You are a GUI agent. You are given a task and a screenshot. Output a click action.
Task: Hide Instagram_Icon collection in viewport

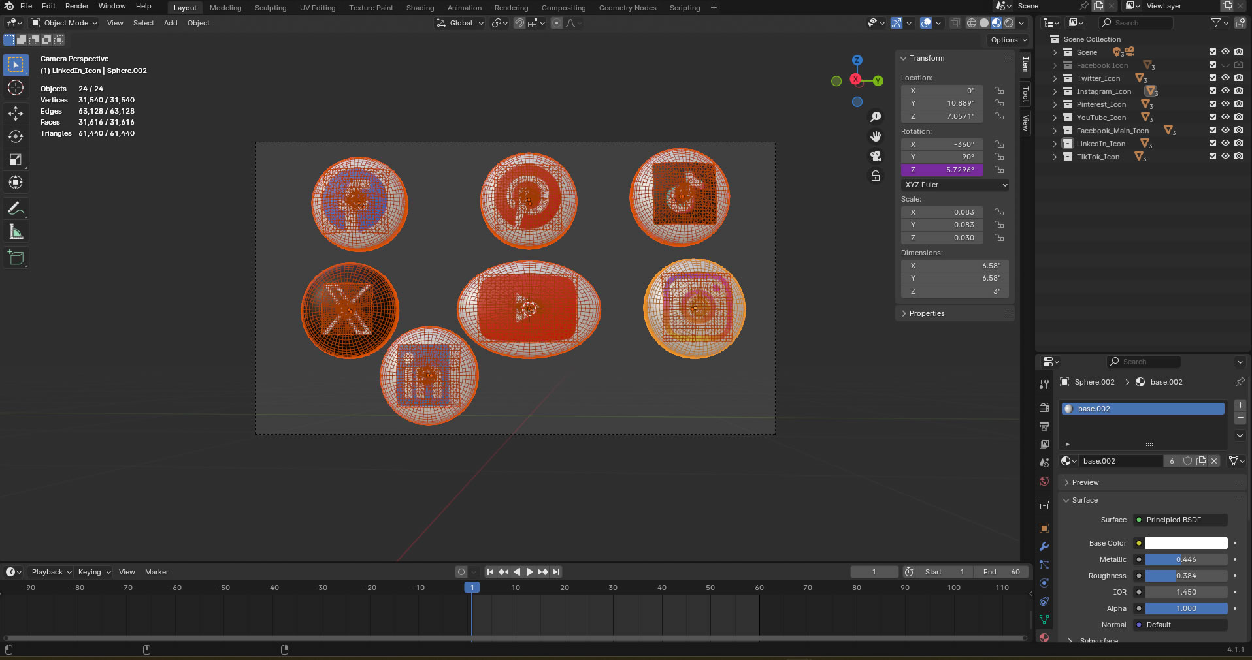[1225, 91]
